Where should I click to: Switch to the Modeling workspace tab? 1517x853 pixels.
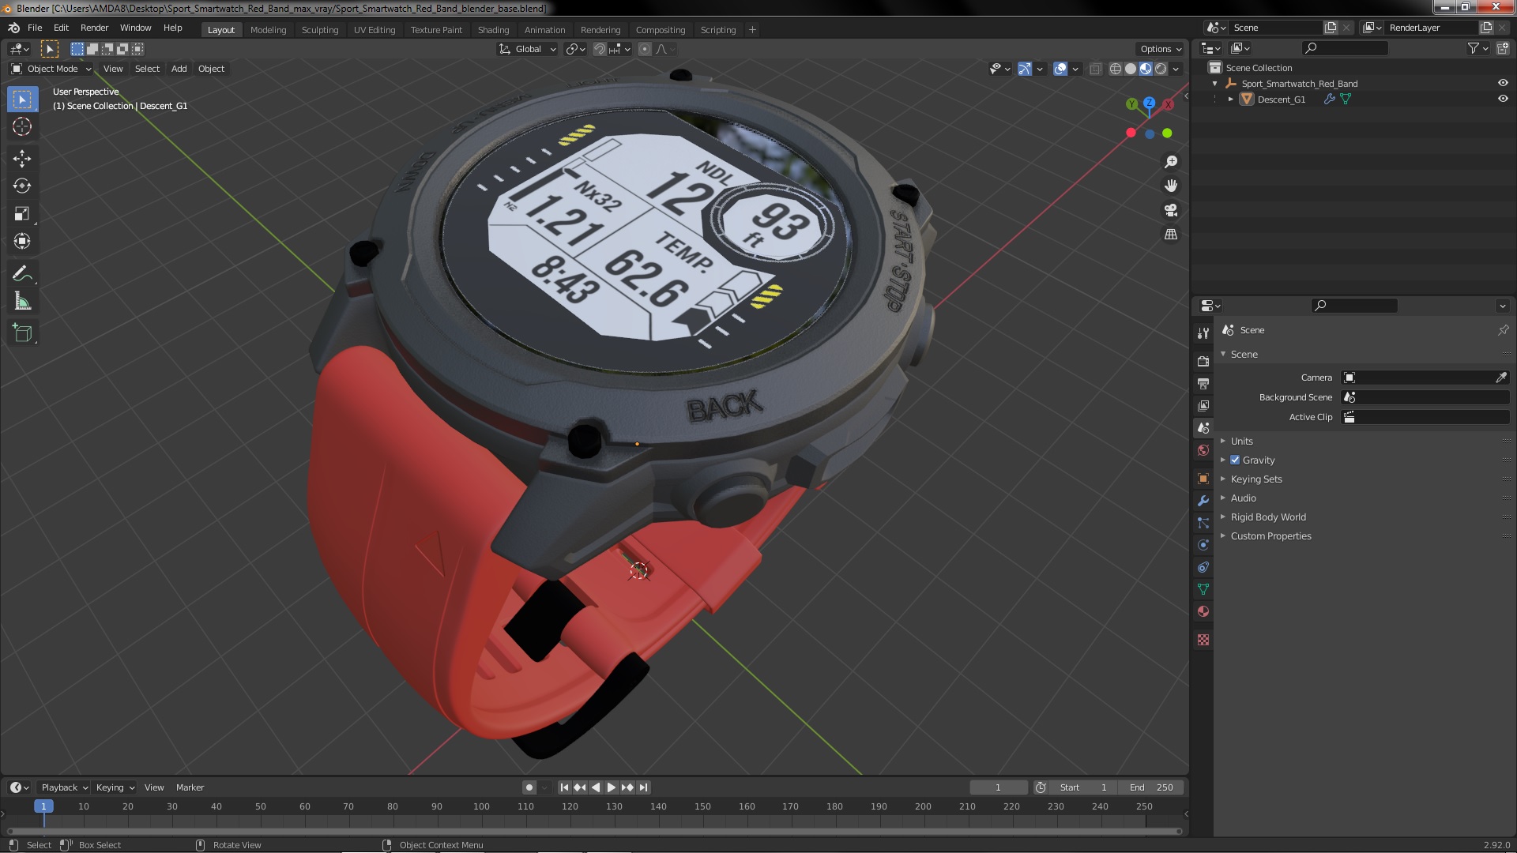tap(268, 30)
